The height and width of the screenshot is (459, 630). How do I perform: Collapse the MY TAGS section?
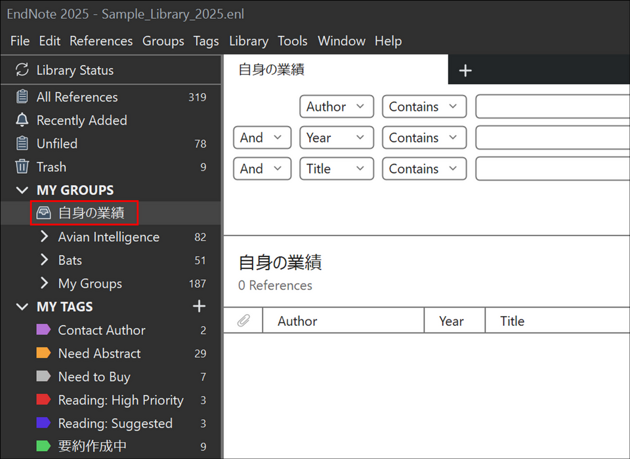(22, 307)
